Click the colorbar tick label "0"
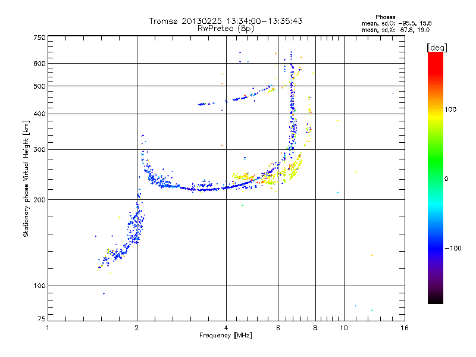The width and height of the screenshot is (476, 357). coord(446,179)
